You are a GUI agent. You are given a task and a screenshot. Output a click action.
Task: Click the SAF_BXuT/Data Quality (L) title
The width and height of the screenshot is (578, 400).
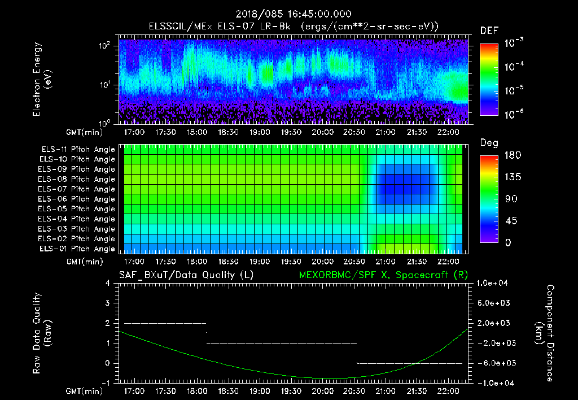[x=186, y=275]
